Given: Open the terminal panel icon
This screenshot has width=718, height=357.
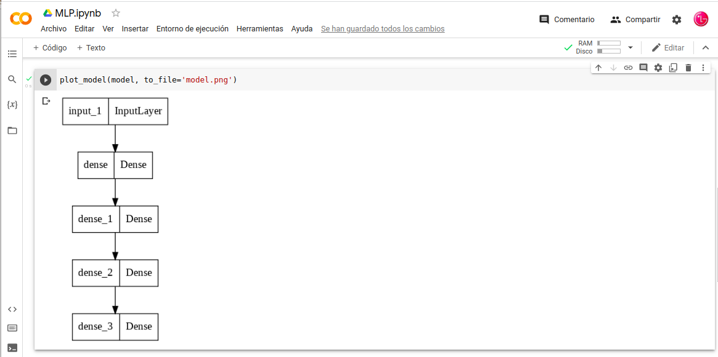Looking at the screenshot, I should (12, 348).
